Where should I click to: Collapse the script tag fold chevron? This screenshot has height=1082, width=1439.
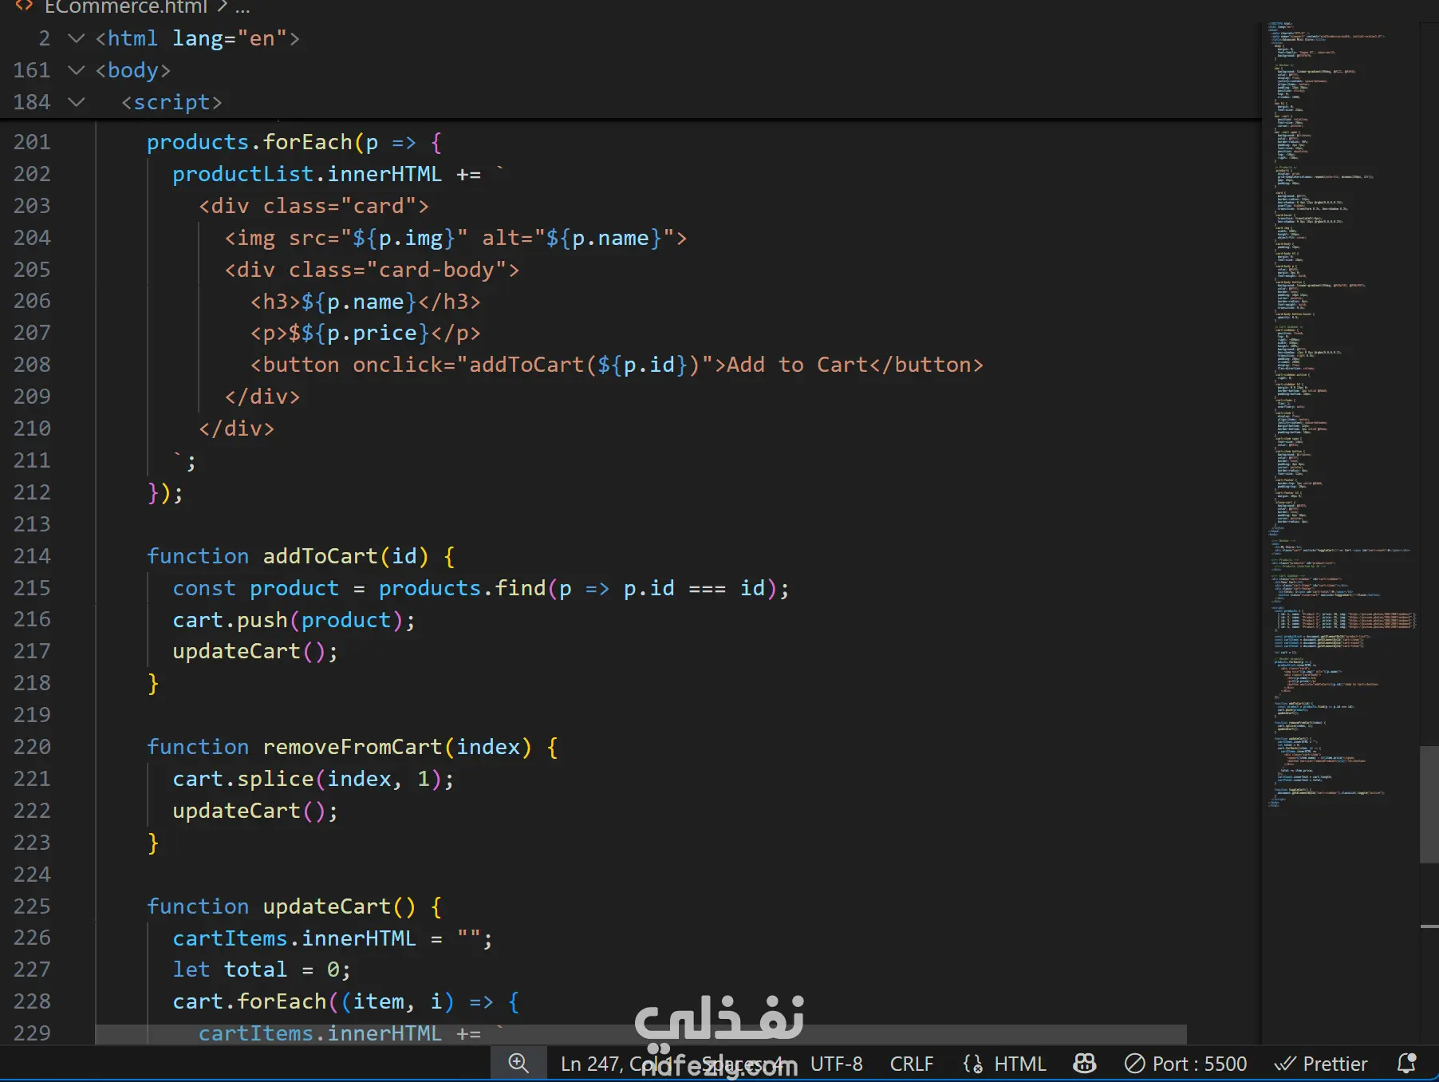77,102
